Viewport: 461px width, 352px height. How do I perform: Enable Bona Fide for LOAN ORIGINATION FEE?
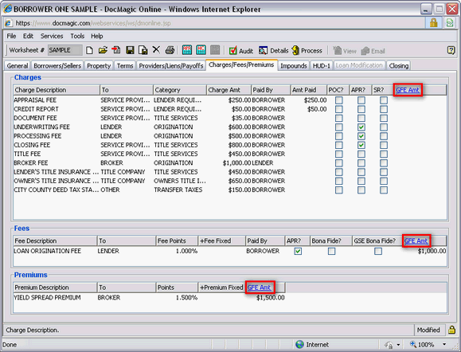pyautogui.click(x=331, y=251)
